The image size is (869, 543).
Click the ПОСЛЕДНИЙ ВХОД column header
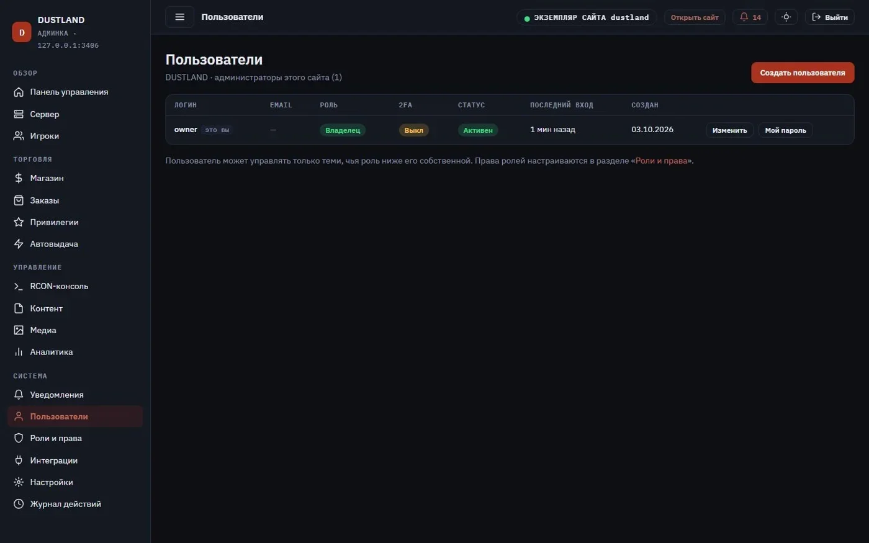562,105
